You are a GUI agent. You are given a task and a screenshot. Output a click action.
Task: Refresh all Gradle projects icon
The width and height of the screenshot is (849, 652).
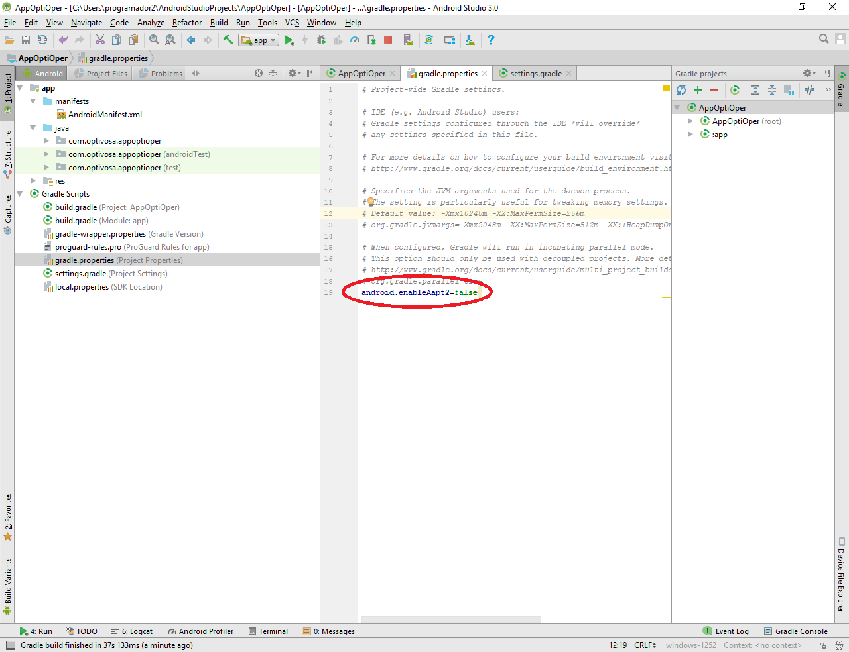681,90
